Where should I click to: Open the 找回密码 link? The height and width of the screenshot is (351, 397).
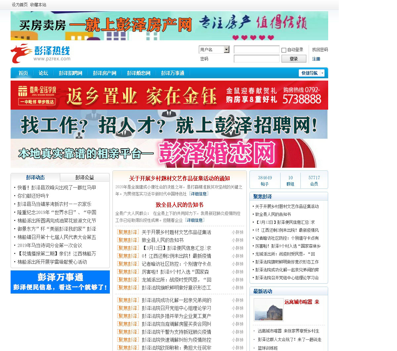coord(320,50)
